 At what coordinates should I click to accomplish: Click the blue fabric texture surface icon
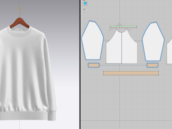click(85, 4)
